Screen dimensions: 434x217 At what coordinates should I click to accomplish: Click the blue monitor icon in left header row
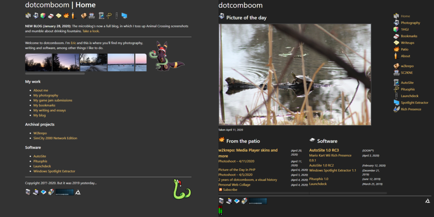pos(124,16)
